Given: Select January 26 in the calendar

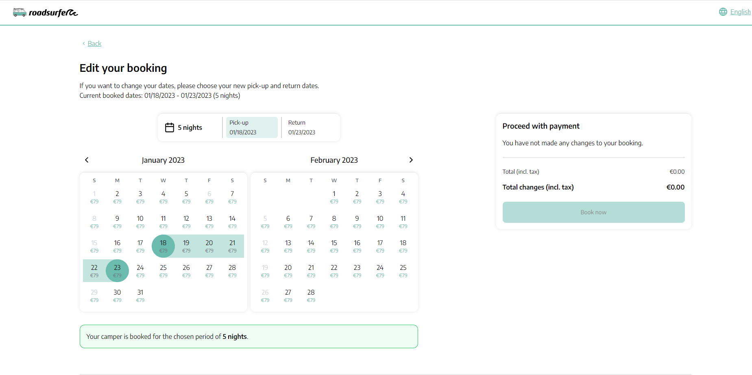Looking at the screenshot, I should coord(186,271).
